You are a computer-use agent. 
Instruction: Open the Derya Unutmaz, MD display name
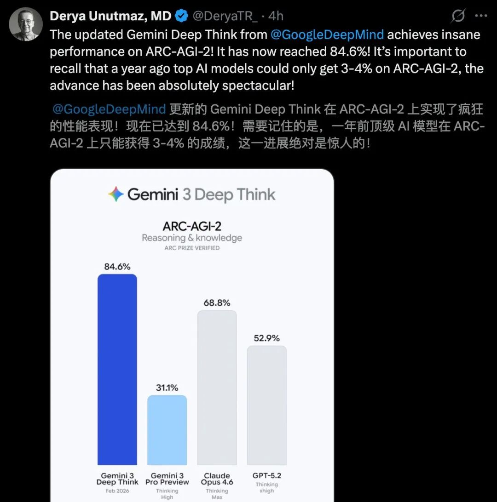pyautogui.click(x=110, y=16)
